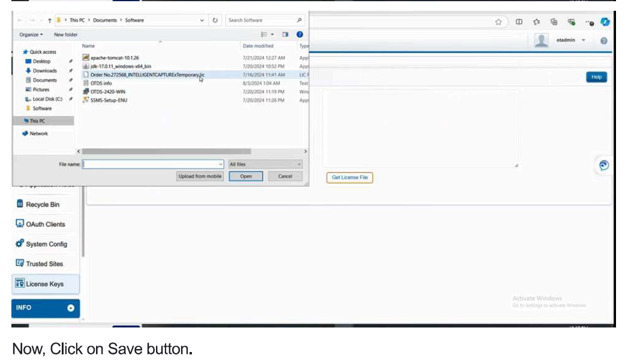
Task: Click the refresh icon beside the address path
Action: [x=215, y=20]
